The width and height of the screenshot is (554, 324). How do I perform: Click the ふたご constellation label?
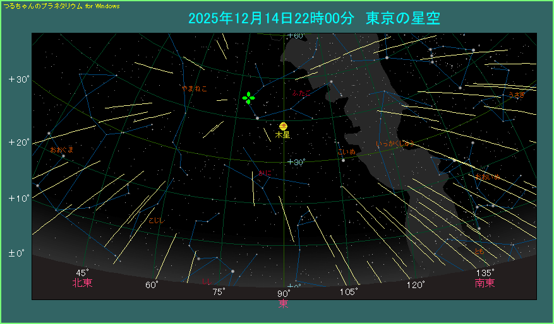303,93
